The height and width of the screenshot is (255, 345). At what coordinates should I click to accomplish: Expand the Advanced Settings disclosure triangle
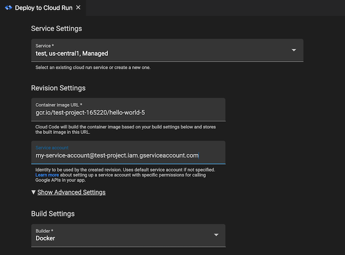pyautogui.click(x=34, y=192)
